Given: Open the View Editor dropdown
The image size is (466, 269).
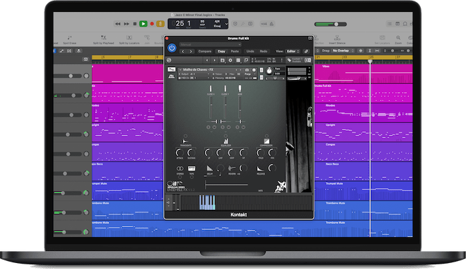Looking at the screenshot, I should pos(293,51).
